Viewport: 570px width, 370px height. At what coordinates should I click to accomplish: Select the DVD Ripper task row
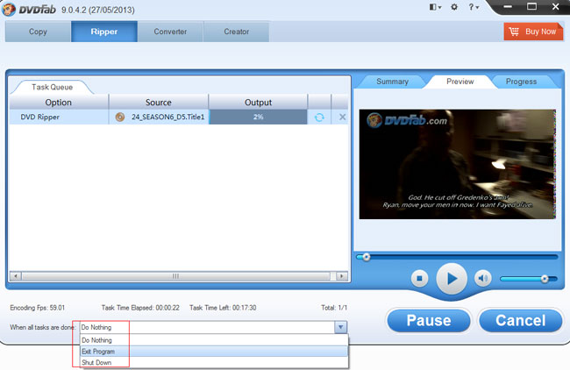(x=178, y=117)
